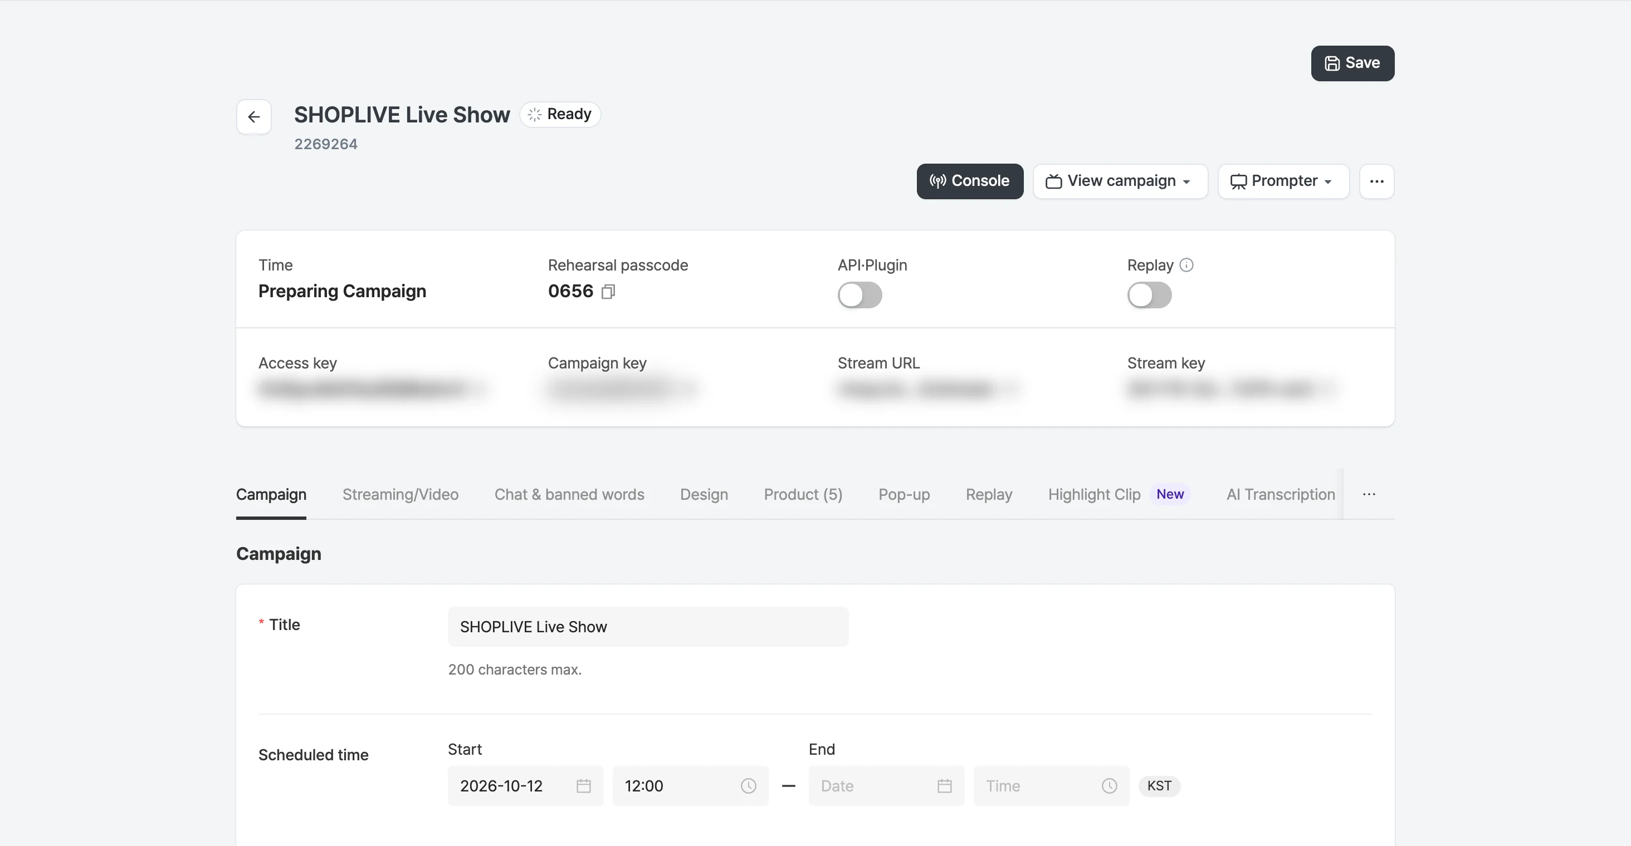Show more tabs via ellipsis

(x=1369, y=494)
